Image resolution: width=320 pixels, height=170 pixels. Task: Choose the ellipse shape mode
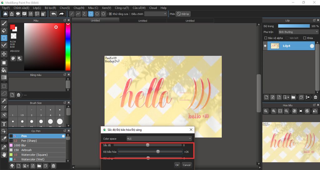[x=97, y=14]
